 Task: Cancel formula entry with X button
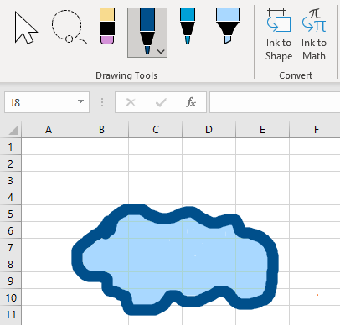coord(131,102)
